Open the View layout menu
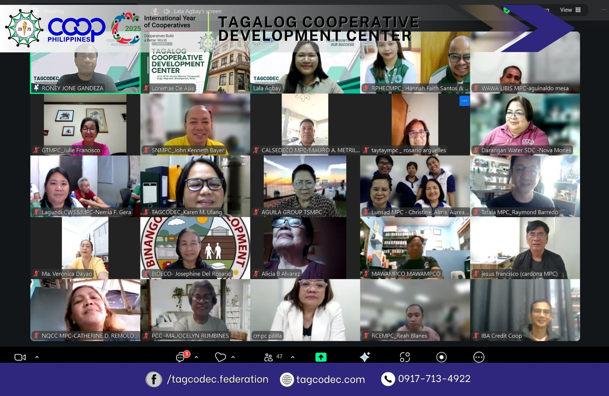Image resolution: width=609 pixels, height=396 pixels. point(570,10)
